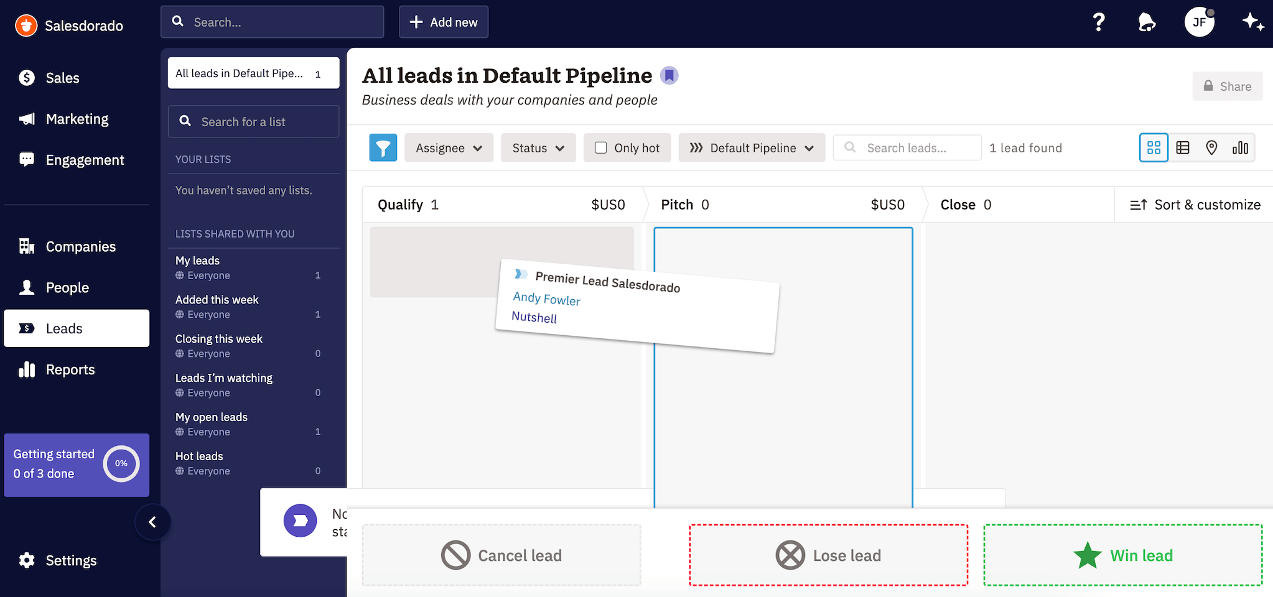Image resolution: width=1273 pixels, height=597 pixels.
Task: Open Reports from the left navigation
Action: pyautogui.click(x=70, y=370)
